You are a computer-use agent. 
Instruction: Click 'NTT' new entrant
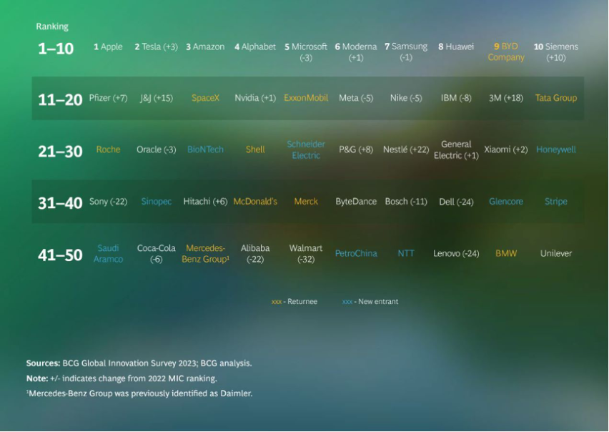[x=406, y=254]
